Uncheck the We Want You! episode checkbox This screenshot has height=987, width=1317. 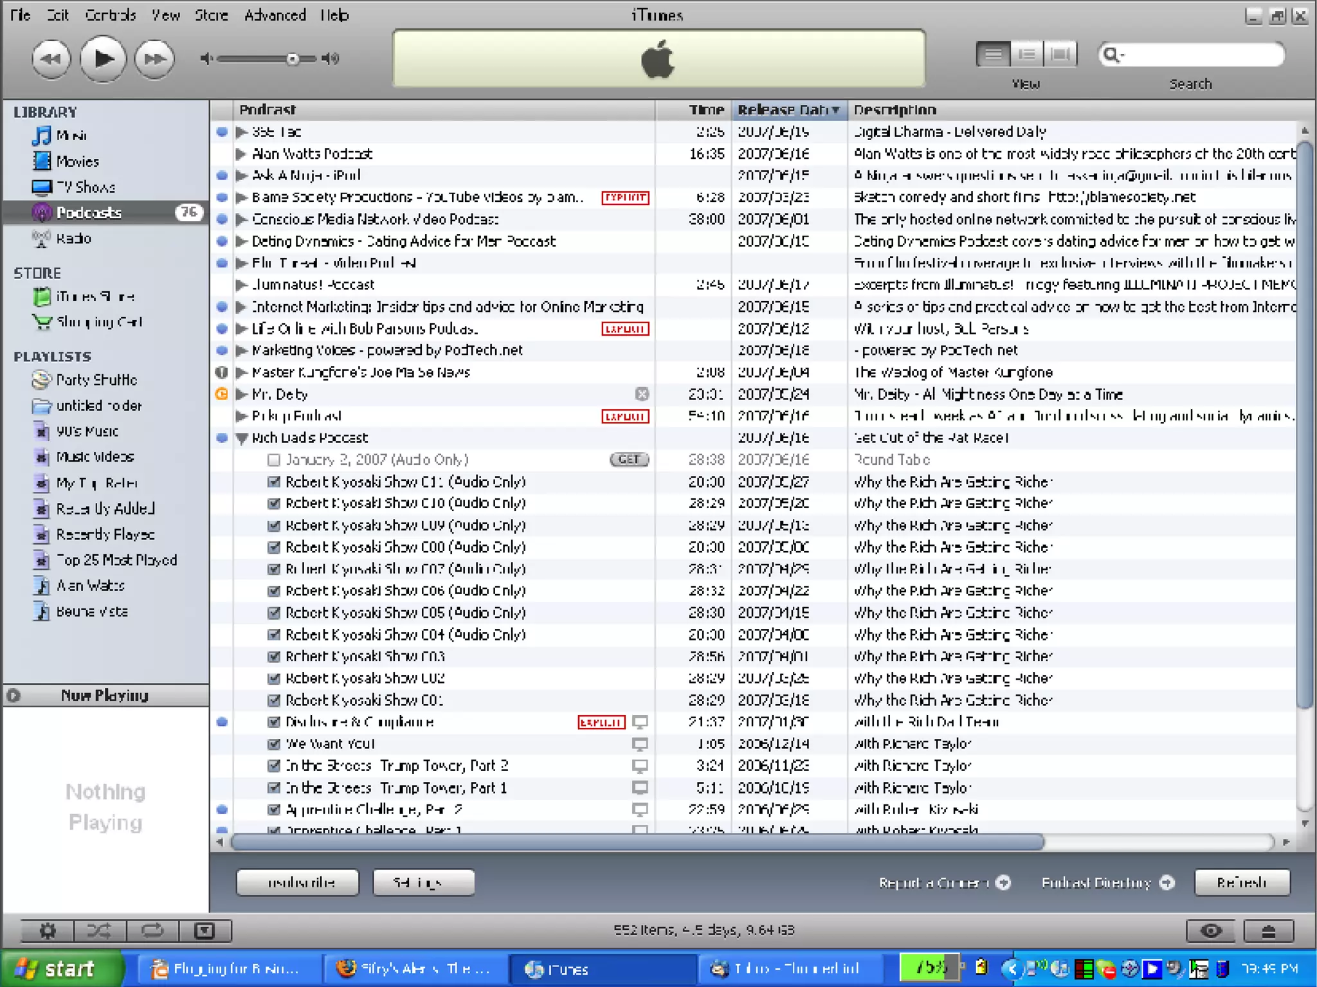(274, 744)
